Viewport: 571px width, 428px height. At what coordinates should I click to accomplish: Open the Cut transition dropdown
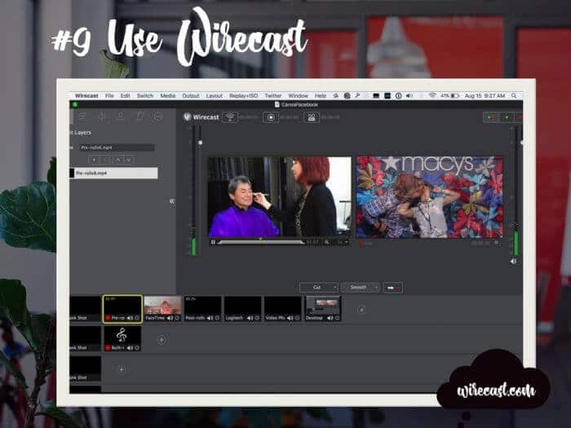(318, 288)
